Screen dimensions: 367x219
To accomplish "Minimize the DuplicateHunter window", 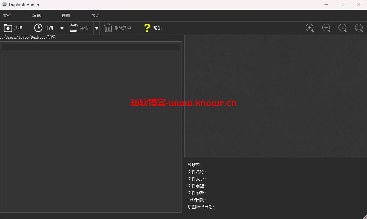I will [326, 4].
